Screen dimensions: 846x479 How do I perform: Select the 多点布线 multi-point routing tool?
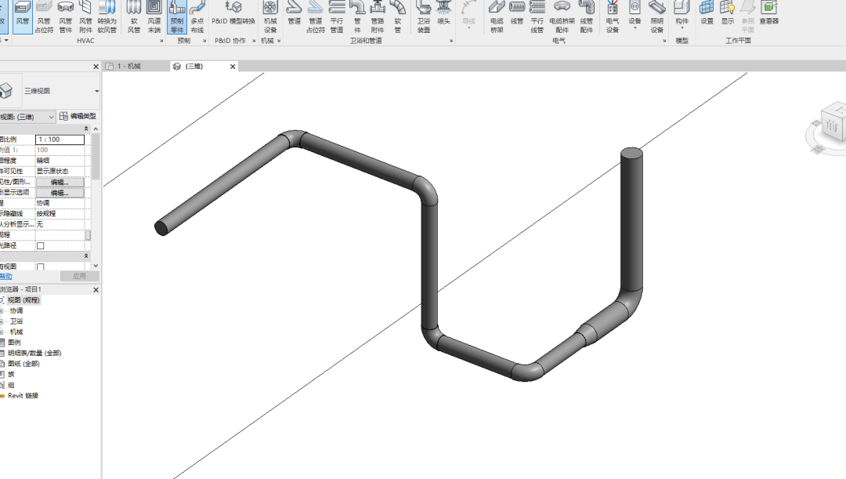click(x=197, y=16)
